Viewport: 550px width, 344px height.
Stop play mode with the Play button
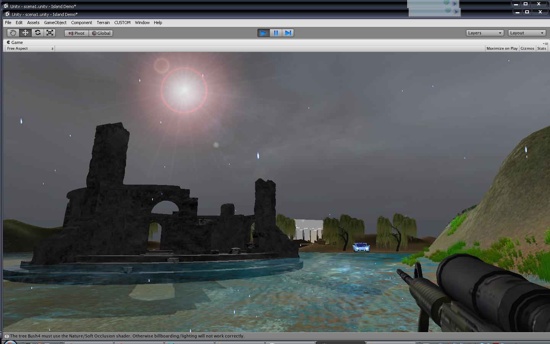point(263,33)
